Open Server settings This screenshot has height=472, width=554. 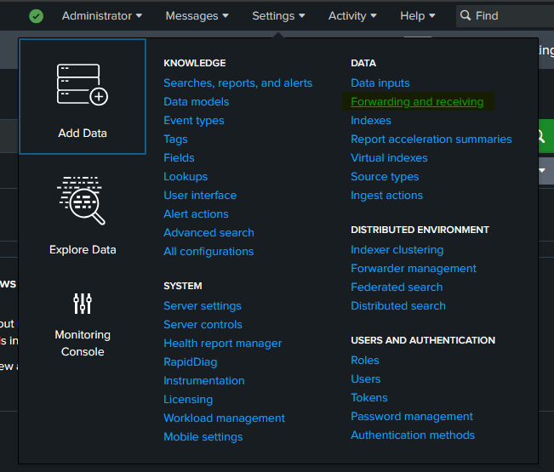pos(203,305)
